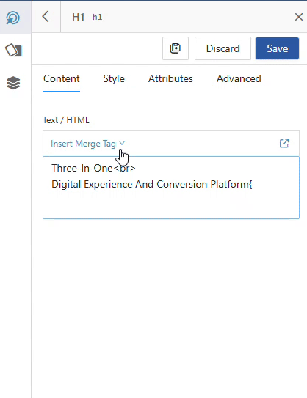Click the Text / HTML field label
This screenshot has height=398, width=307.
66,119
